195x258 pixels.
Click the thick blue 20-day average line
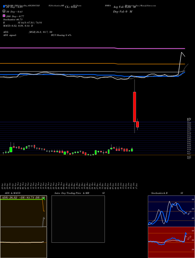point(92,75)
